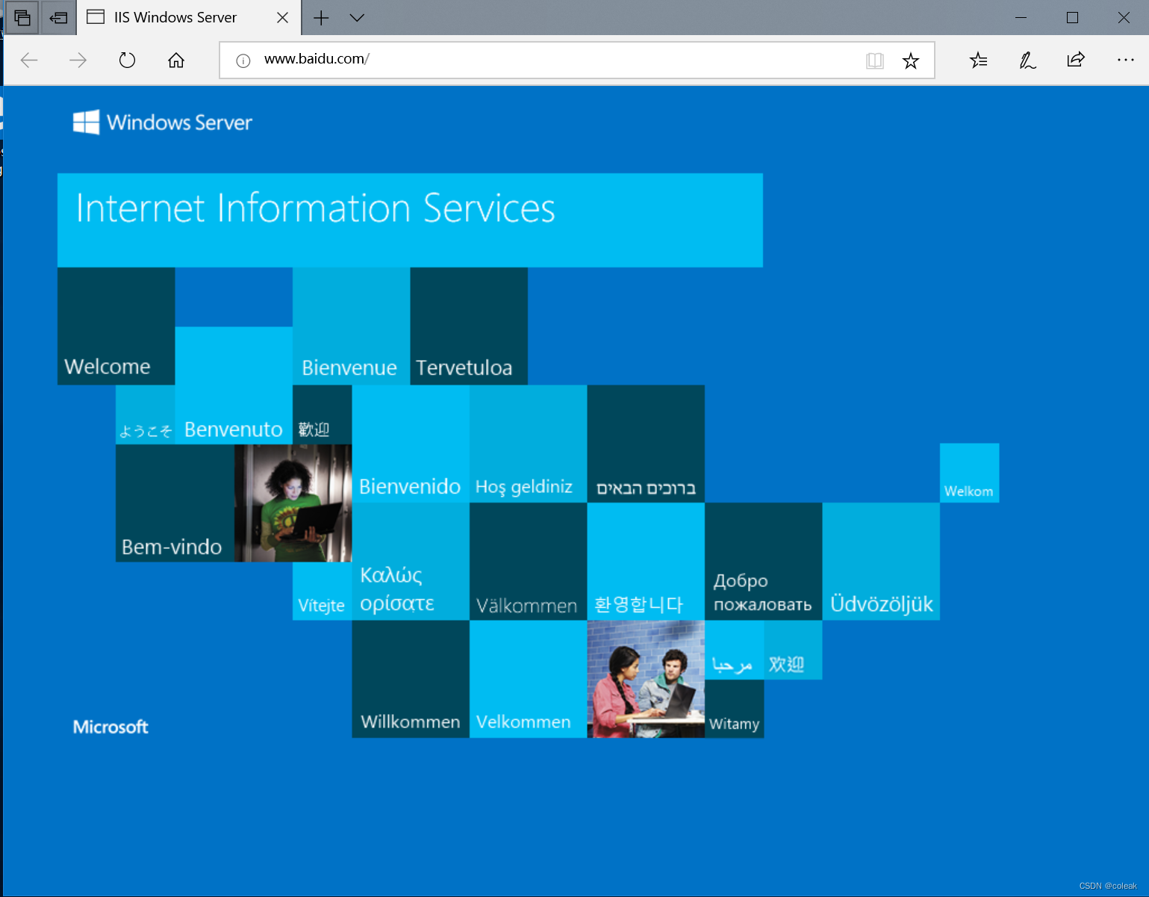Open the Favorites hub icon

pos(978,60)
